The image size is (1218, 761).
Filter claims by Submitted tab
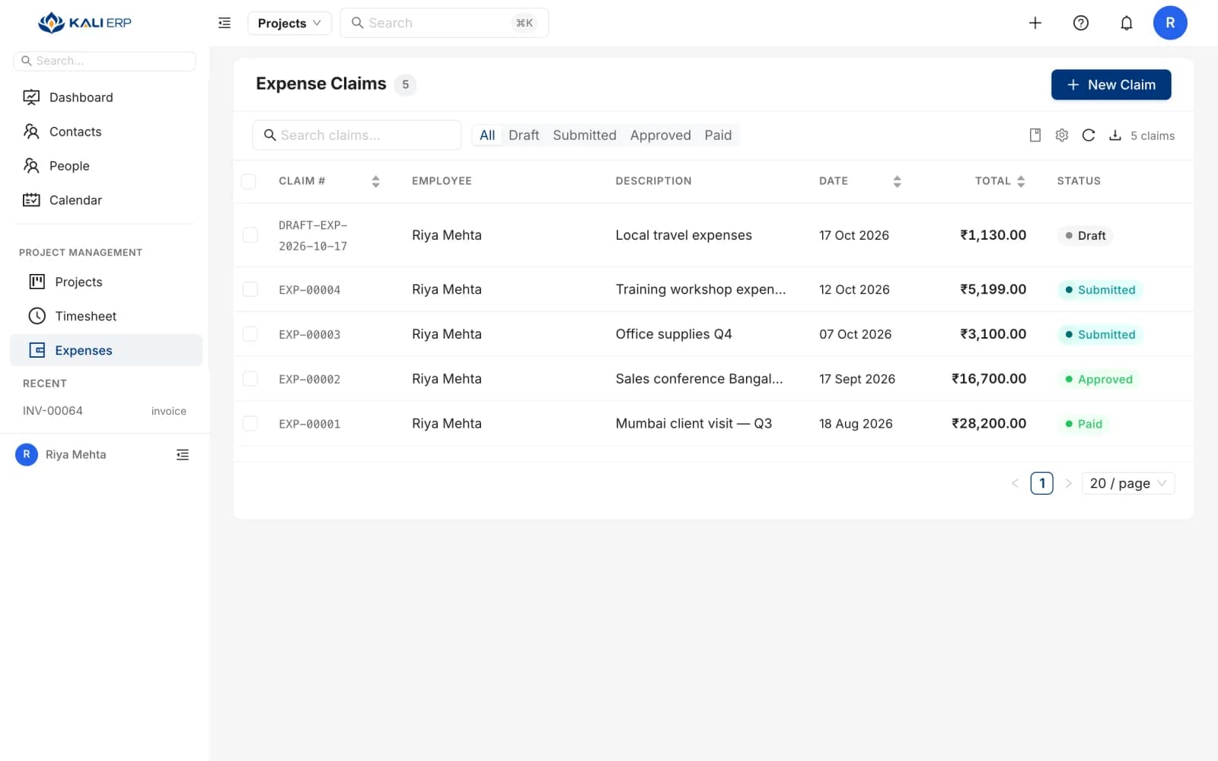(585, 135)
